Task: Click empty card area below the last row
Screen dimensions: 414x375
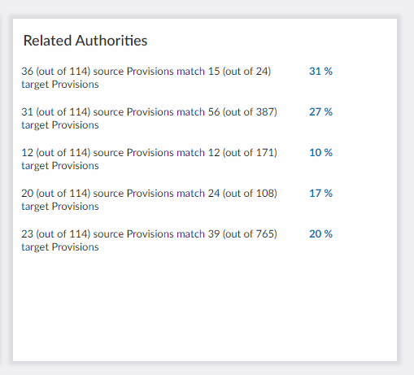Action: tap(205, 307)
